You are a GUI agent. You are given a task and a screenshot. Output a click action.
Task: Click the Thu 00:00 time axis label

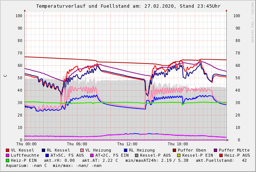click(x=27, y=144)
